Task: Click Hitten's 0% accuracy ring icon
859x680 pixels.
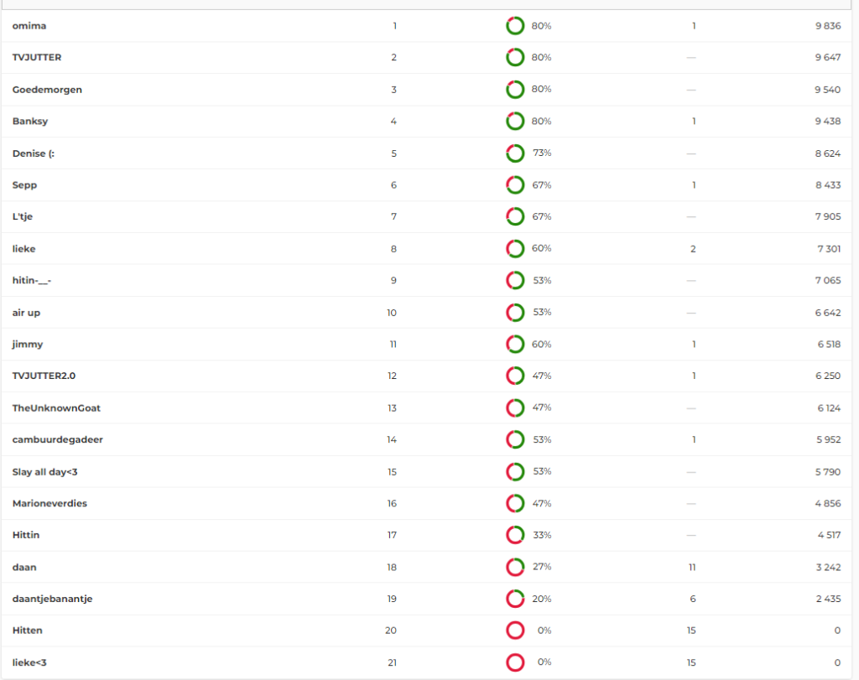Action: 515,631
